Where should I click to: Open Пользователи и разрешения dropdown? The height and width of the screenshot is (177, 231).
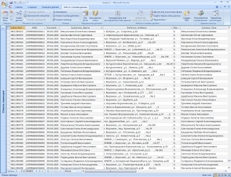tap(201, 16)
